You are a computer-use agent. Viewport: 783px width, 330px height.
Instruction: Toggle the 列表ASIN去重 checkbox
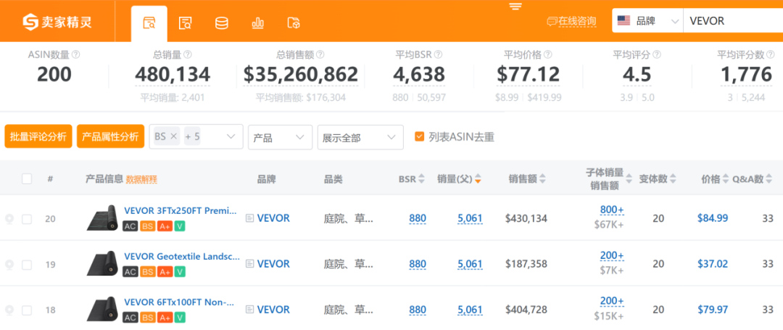420,136
